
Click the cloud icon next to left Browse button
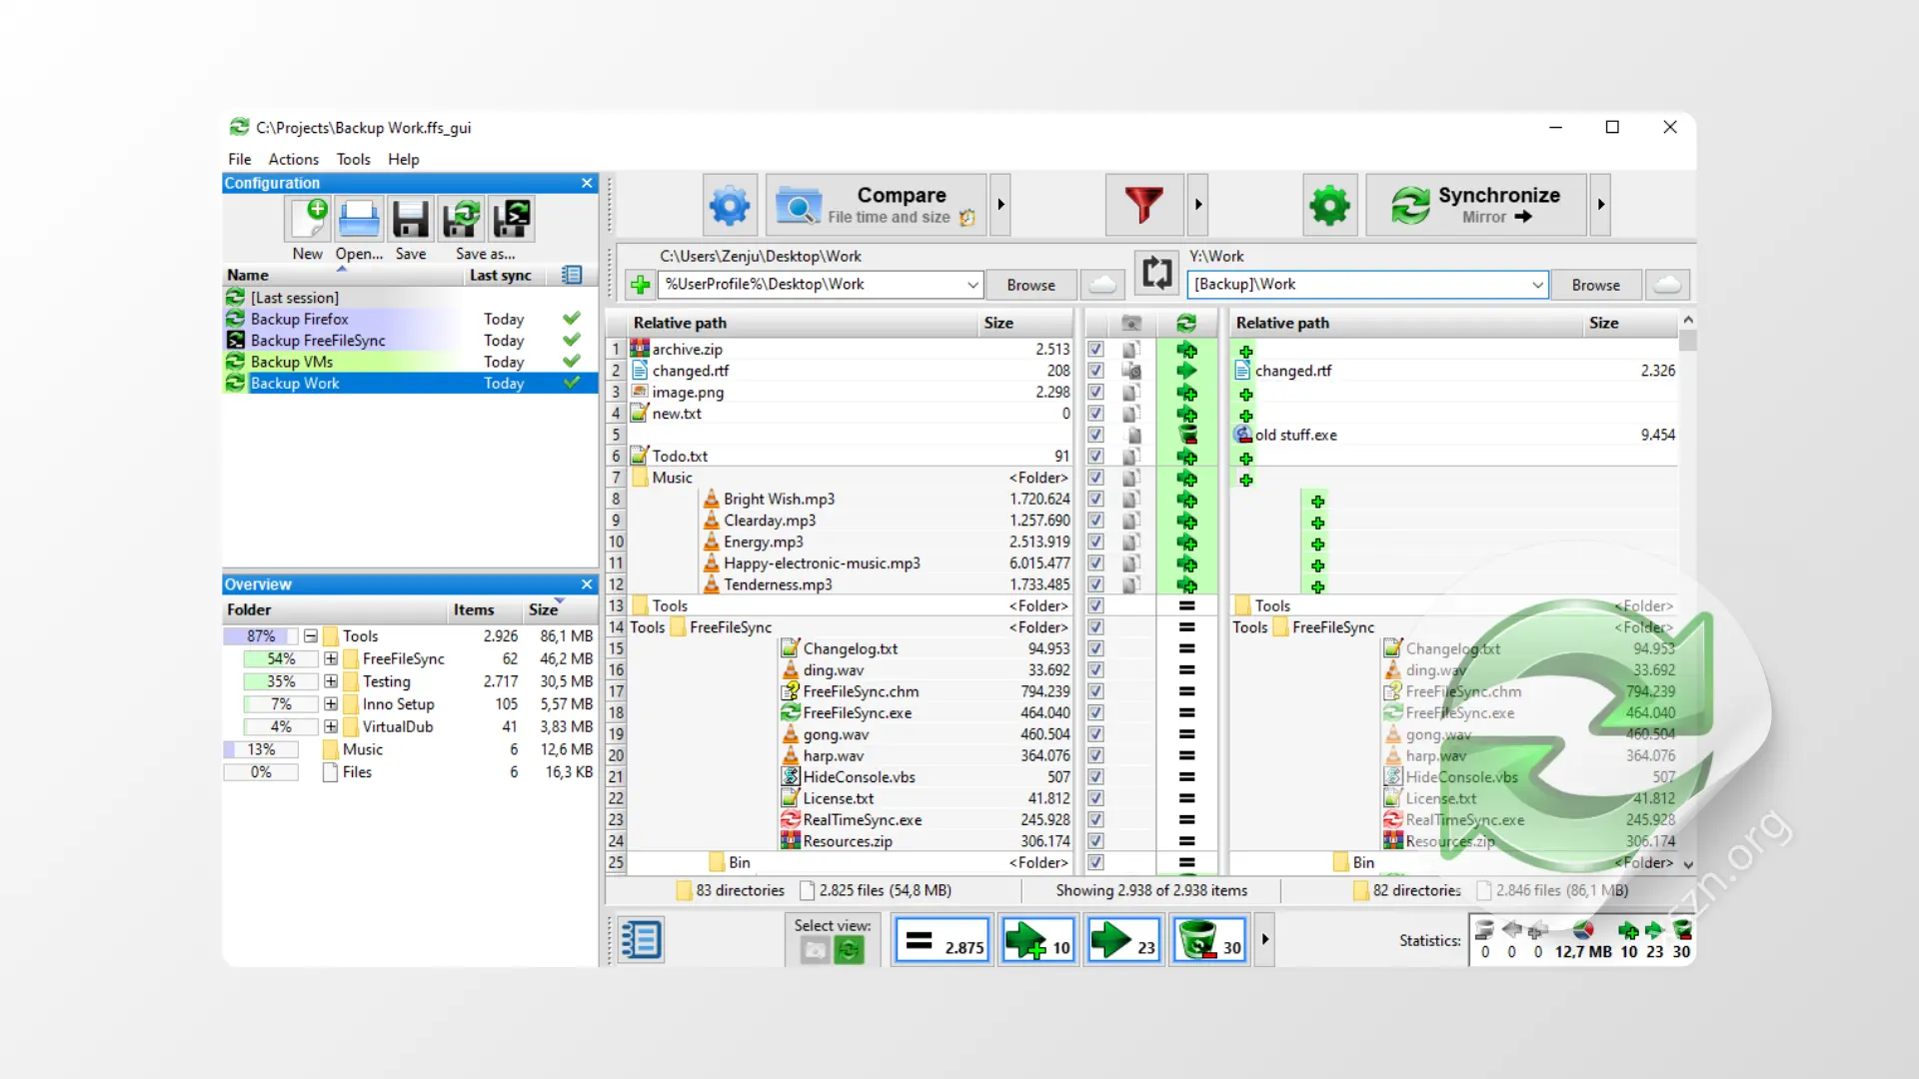point(1102,285)
